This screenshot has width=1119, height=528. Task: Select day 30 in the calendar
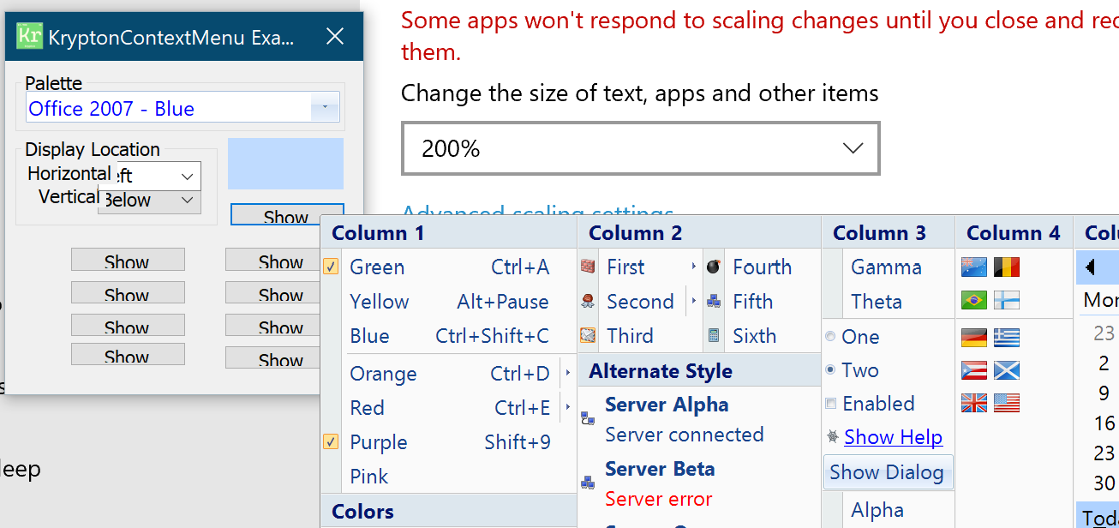tap(1104, 483)
